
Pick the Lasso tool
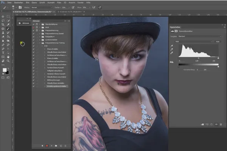coord(3,20)
